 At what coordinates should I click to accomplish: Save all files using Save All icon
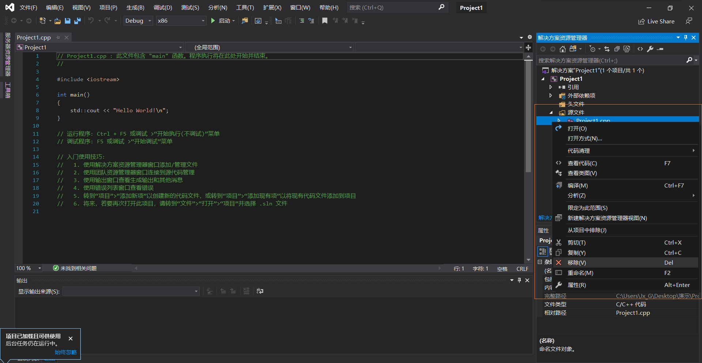tap(77, 21)
